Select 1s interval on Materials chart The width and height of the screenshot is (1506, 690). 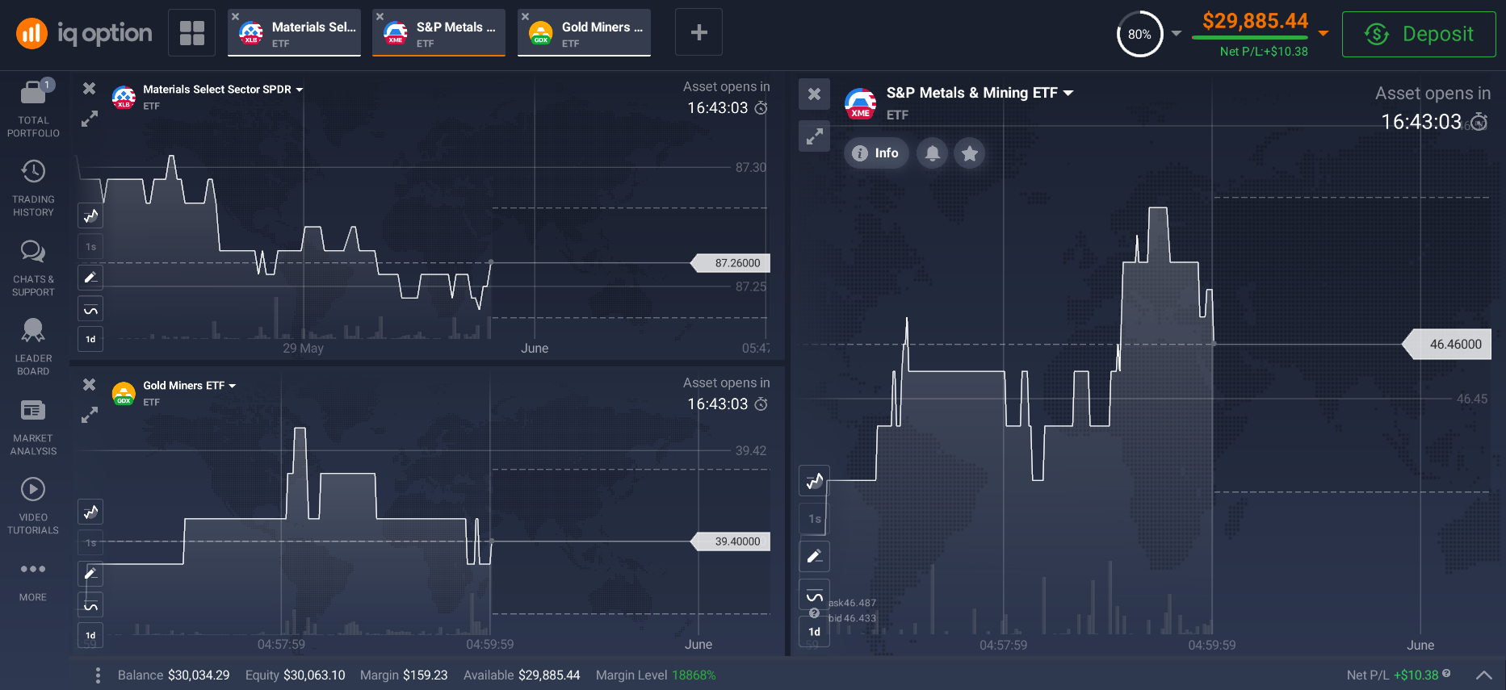pos(90,247)
